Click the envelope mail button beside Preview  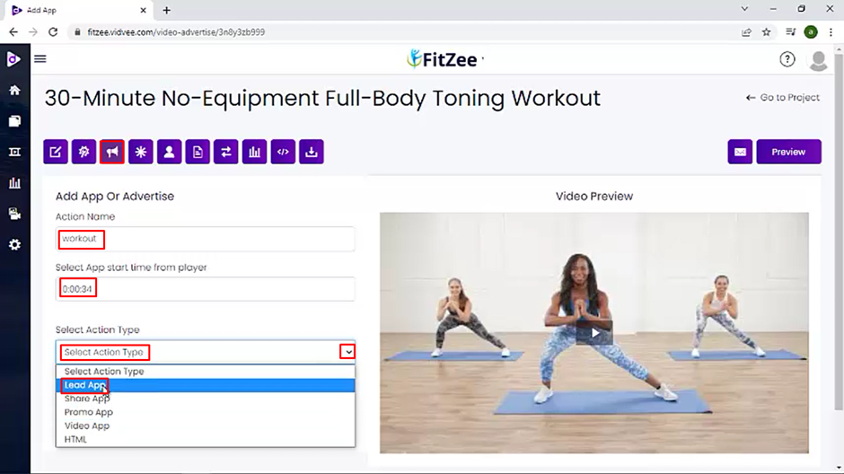(x=740, y=152)
